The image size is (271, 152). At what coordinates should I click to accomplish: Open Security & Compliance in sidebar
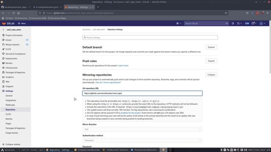point(16,54)
